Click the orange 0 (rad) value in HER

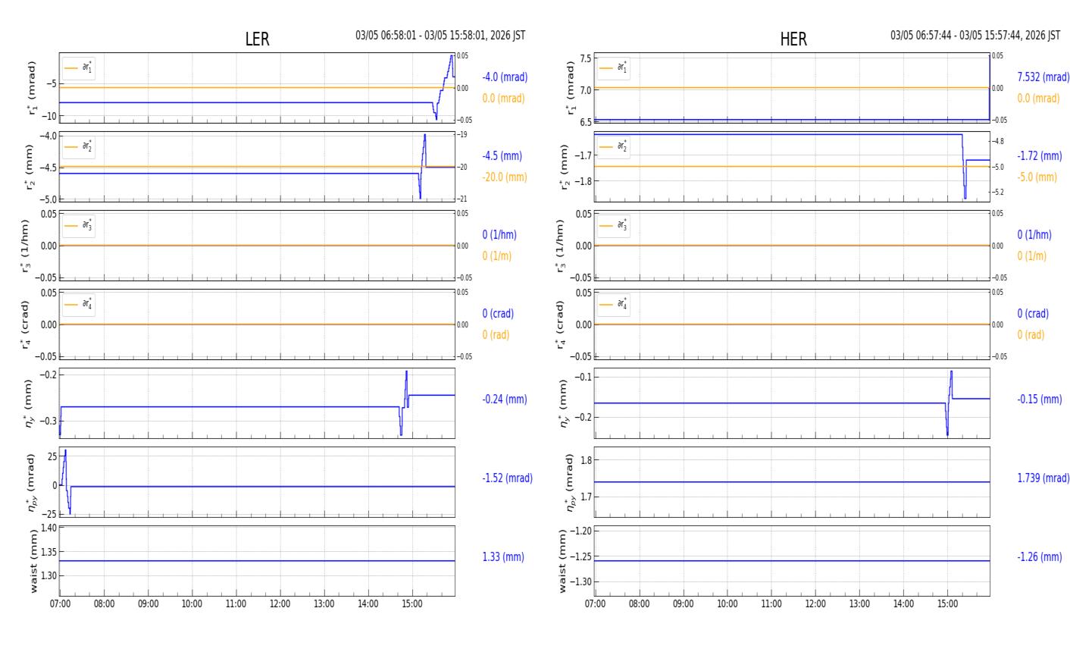(x=1031, y=335)
